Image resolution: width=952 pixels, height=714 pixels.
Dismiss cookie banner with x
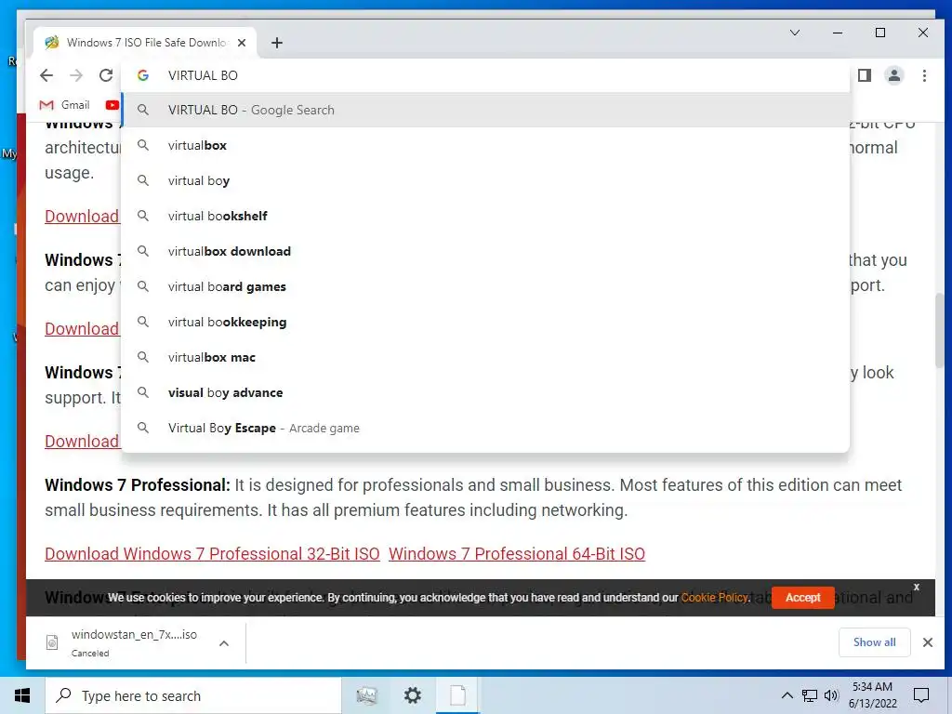coord(916,587)
